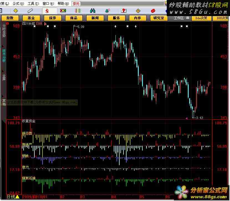Screen dimensions: 230x201
Task: Click the alarm bell alert icon
Action: click(x=107, y=11)
